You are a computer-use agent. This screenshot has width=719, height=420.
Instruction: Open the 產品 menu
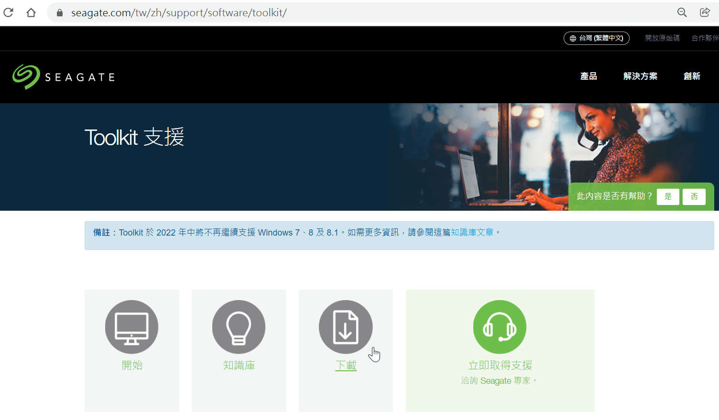588,76
